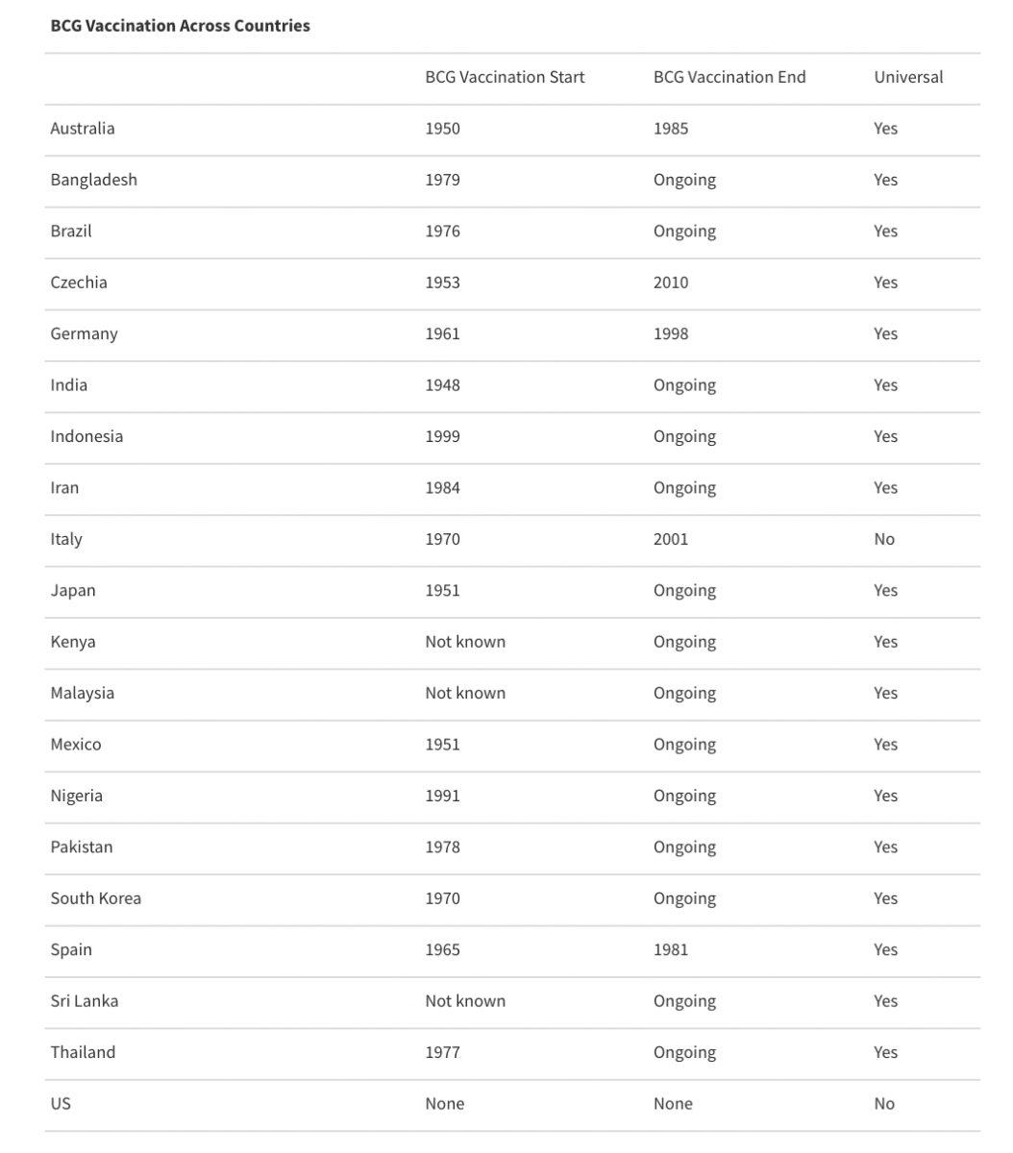Select the Sri Lanka row label

click(85, 1001)
